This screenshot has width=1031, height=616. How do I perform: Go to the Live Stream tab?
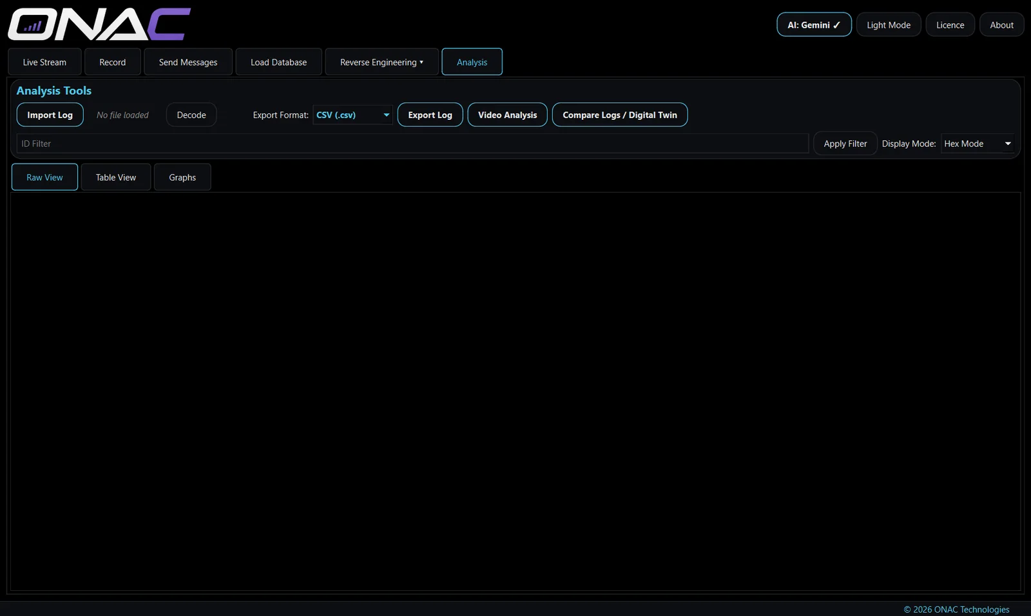pyautogui.click(x=44, y=62)
